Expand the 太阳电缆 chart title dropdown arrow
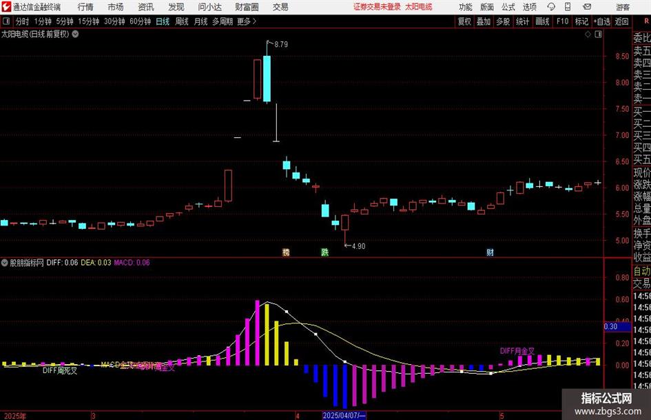Screen dimensions: 651x420 point(76,34)
